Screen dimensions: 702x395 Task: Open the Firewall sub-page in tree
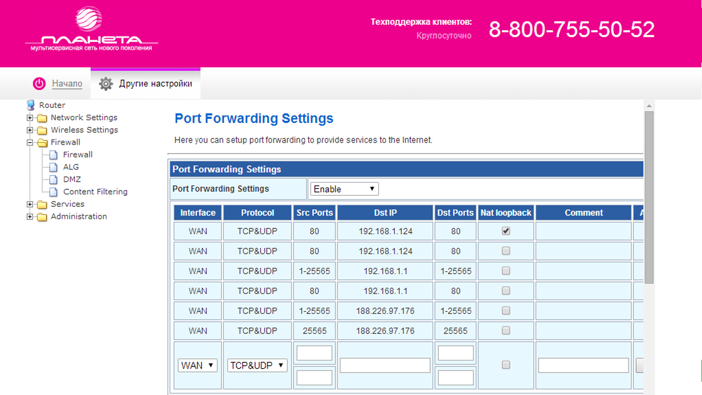point(78,155)
